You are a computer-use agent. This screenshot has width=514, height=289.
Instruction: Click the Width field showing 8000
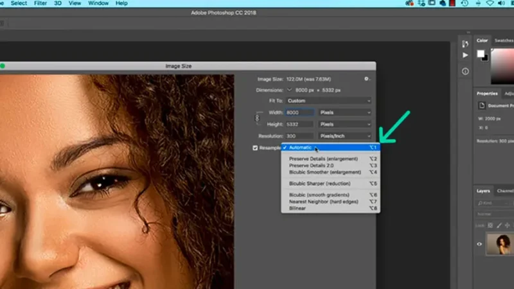click(x=299, y=112)
